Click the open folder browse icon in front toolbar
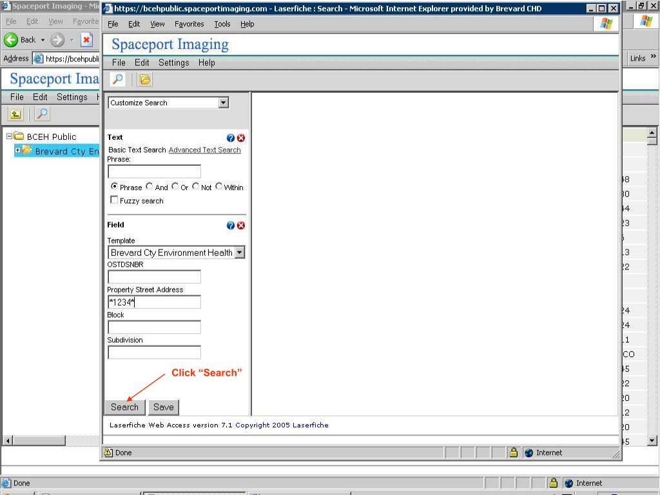Screen dimensions: 660x495 [x=145, y=79]
